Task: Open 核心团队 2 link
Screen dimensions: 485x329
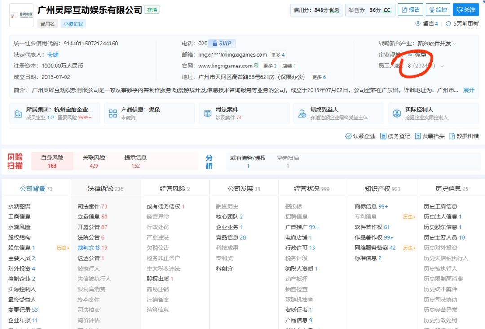Action: 229,217
